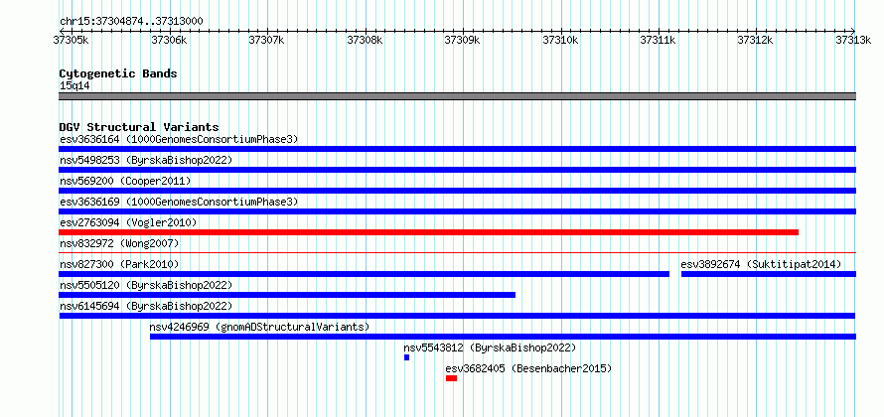Screen dimensions: 884x417
Task: Click the esv3892674 (Suktitipat2014) label
Action: coord(761,264)
